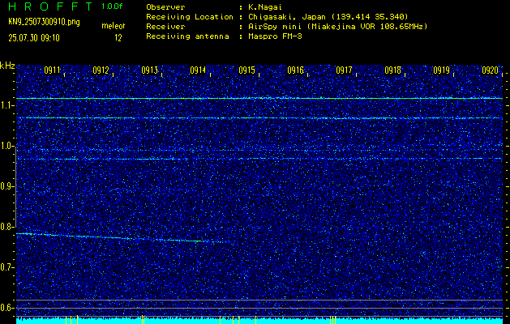
Task: Click the 1.0 frequency axis label
Action: click(x=6, y=146)
